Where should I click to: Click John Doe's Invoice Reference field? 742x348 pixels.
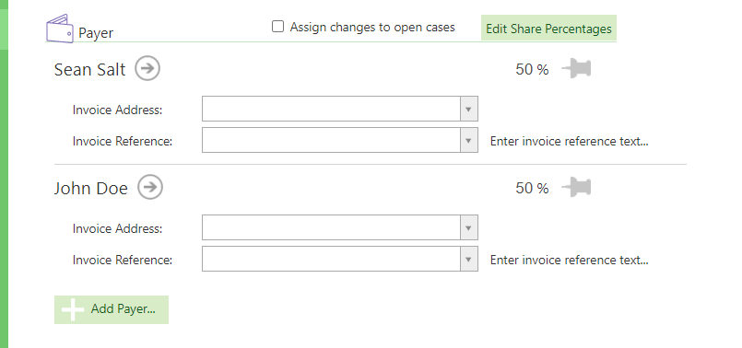(x=340, y=259)
